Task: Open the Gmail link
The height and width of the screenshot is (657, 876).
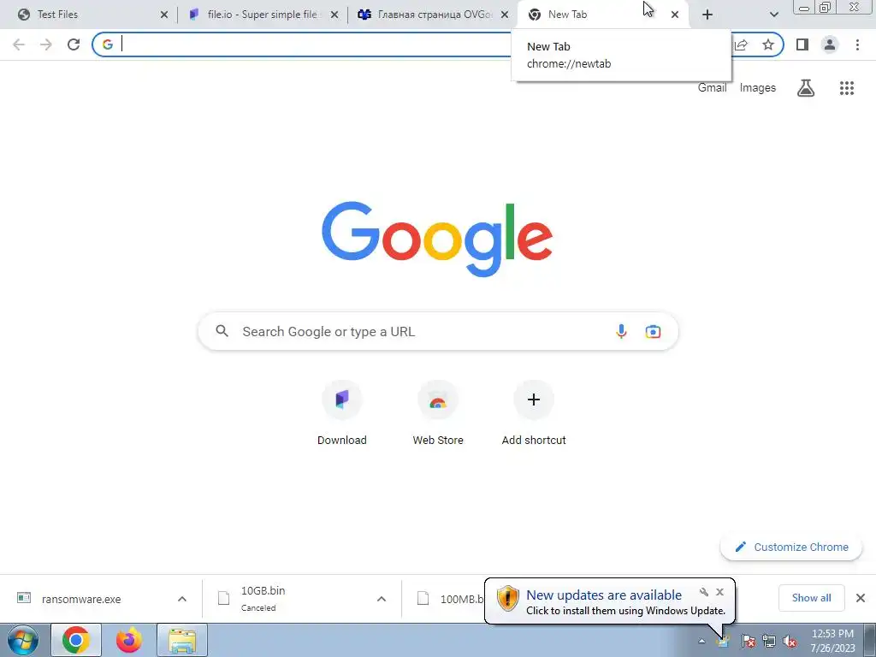Action: (x=713, y=88)
